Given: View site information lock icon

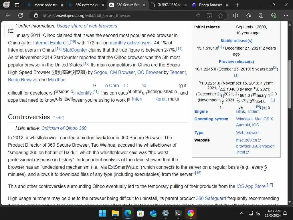Looking at the screenshot, I should [x=36, y=15].
